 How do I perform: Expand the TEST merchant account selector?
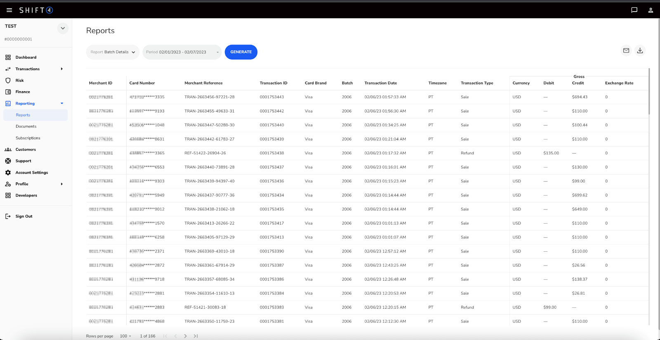(x=63, y=28)
